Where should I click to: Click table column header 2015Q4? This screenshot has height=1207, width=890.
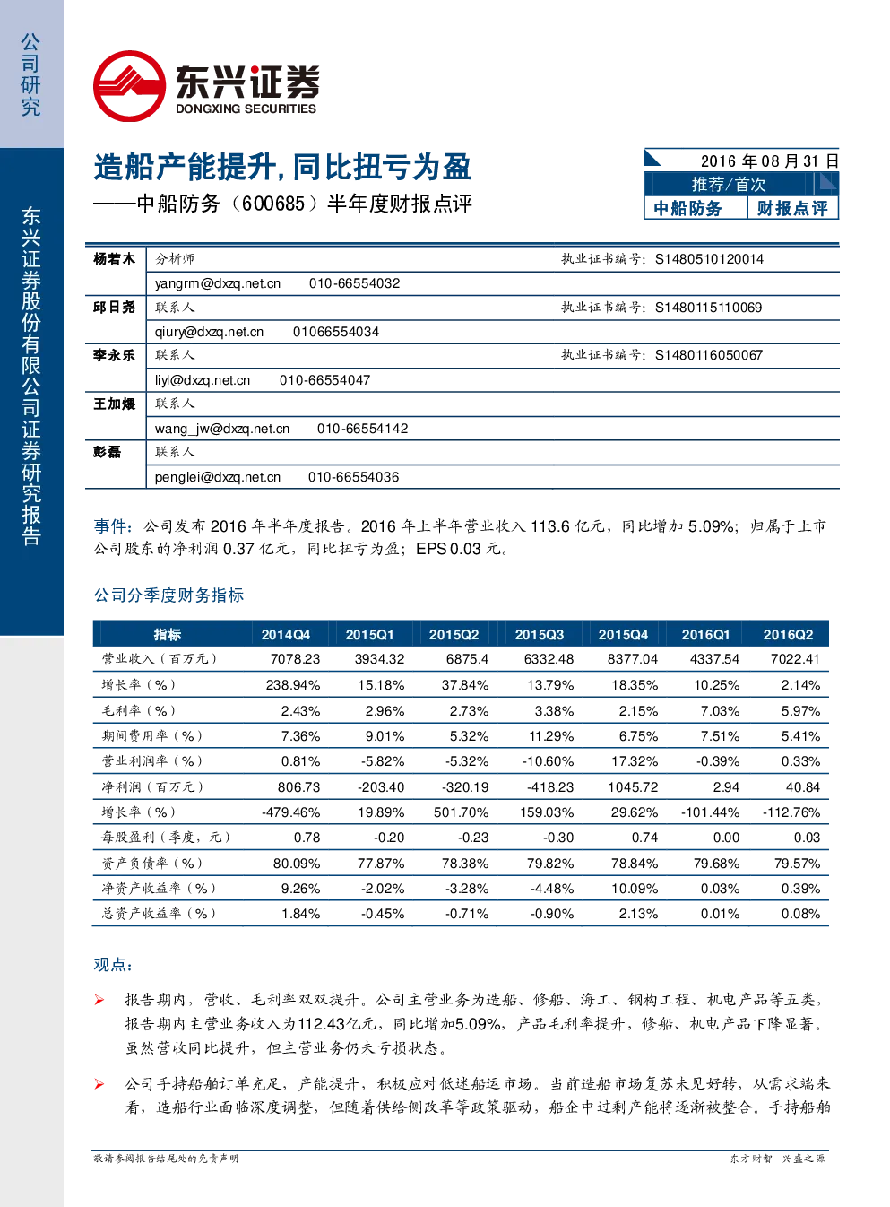[x=623, y=634]
